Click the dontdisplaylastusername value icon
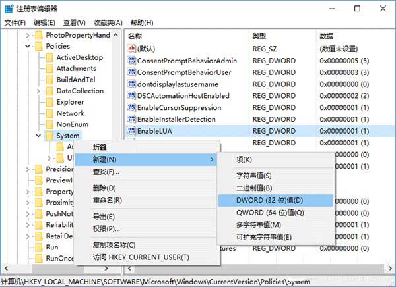This screenshot has height=287, width=396. pyautogui.click(x=131, y=84)
